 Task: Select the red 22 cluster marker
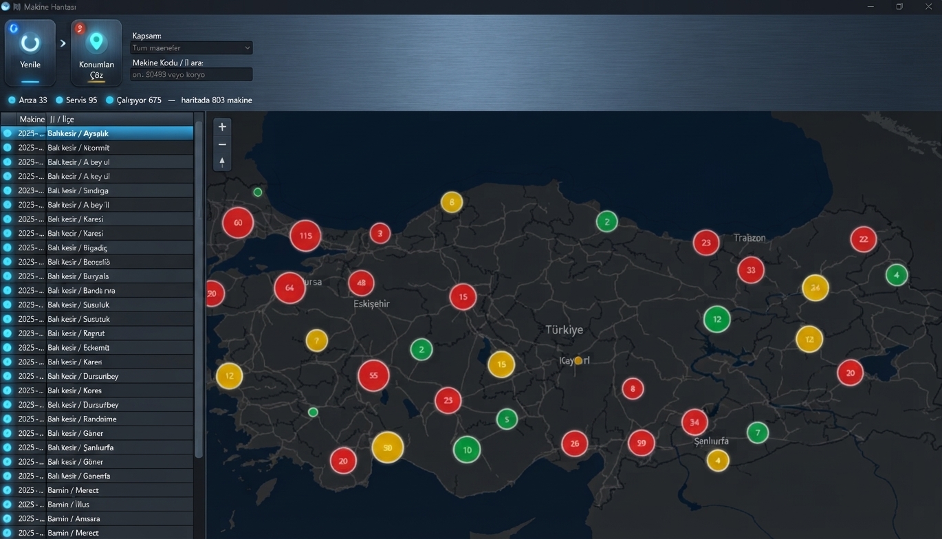(864, 239)
